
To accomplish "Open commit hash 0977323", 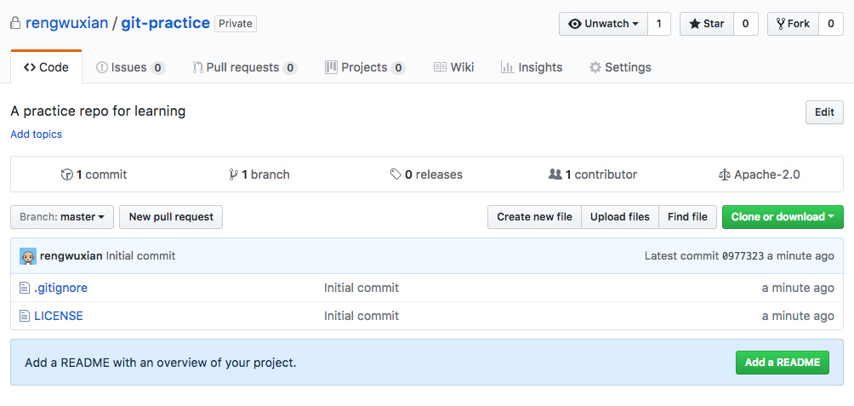I will point(743,255).
